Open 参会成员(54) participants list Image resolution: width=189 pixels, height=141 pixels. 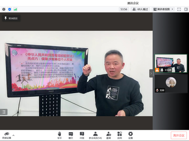click(95, 135)
